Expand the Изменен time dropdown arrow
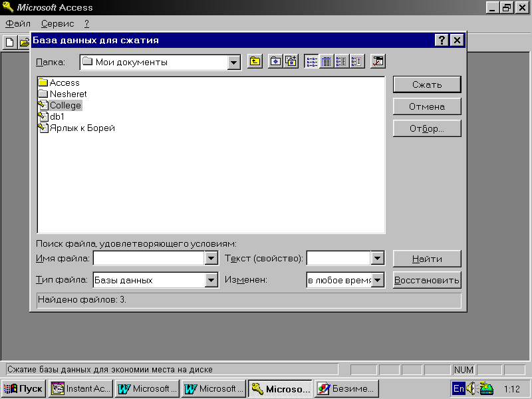532x399 pixels. (x=378, y=280)
